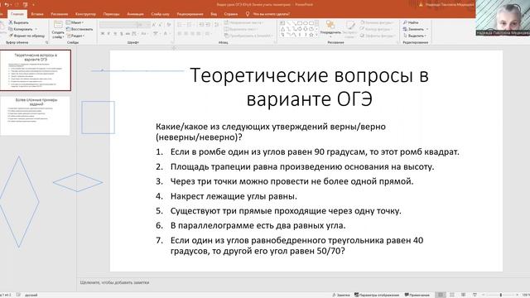Screen dimensions: 530x298
Task: Open the Анимация (Animations) tab
Action: (x=135, y=14)
